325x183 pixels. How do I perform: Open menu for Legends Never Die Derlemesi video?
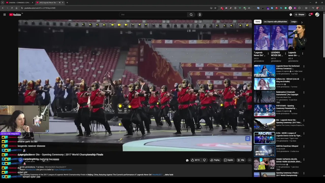pyautogui.click(x=304, y=67)
